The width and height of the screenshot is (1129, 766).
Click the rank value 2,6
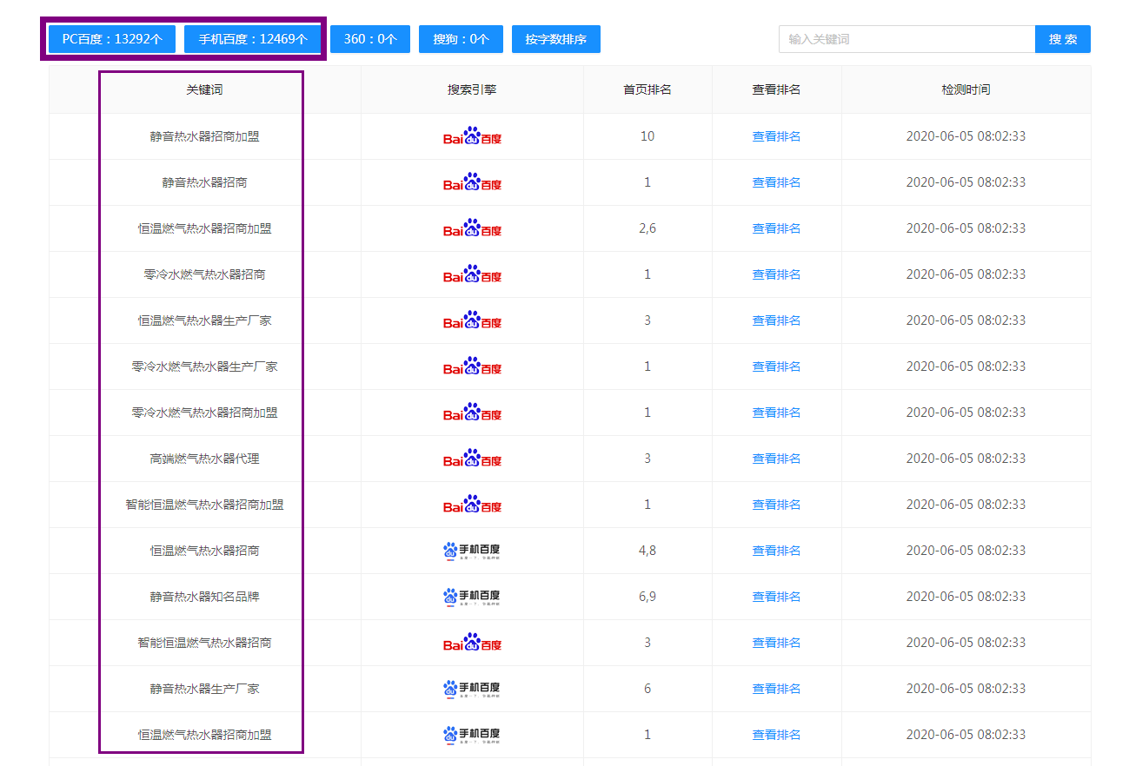click(648, 228)
